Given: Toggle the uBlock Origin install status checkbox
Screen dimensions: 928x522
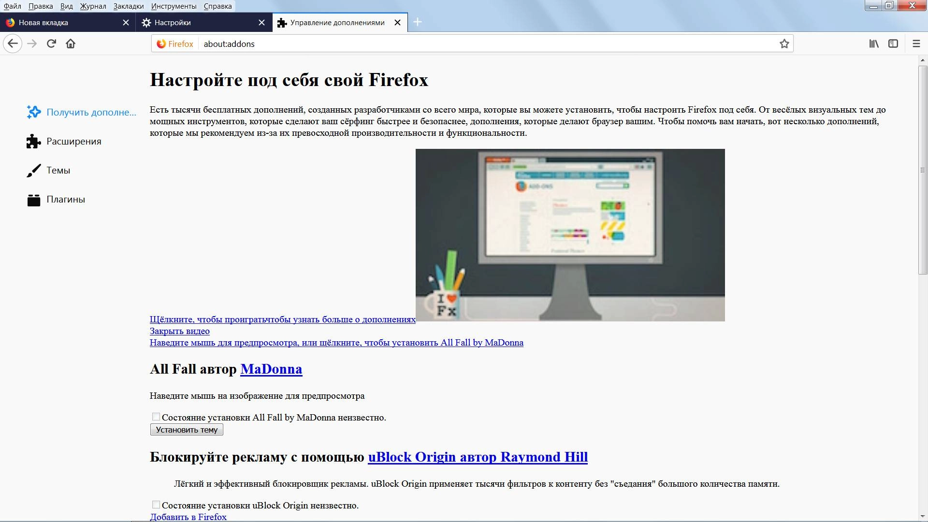Looking at the screenshot, I should point(156,505).
